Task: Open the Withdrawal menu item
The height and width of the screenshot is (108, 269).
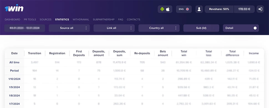Action: click(x=81, y=20)
